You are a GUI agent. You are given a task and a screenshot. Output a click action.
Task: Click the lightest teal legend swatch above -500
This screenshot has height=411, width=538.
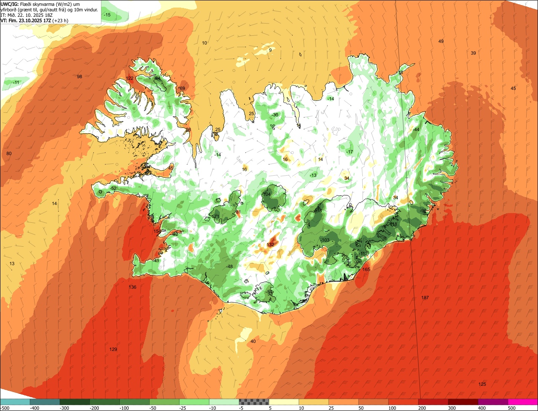click(15, 402)
